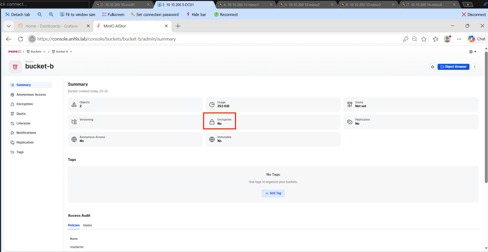Click Fit to window size
The width and height of the screenshot is (488, 252).
coord(78,15)
